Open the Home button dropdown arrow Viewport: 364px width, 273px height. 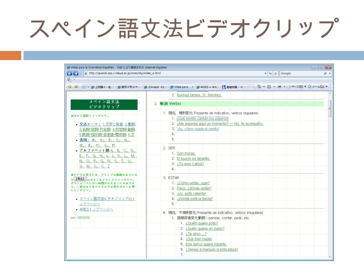click(264, 87)
